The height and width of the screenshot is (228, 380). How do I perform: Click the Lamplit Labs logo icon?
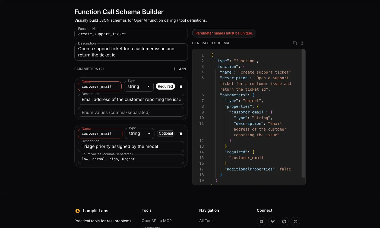tap(77, 211)
